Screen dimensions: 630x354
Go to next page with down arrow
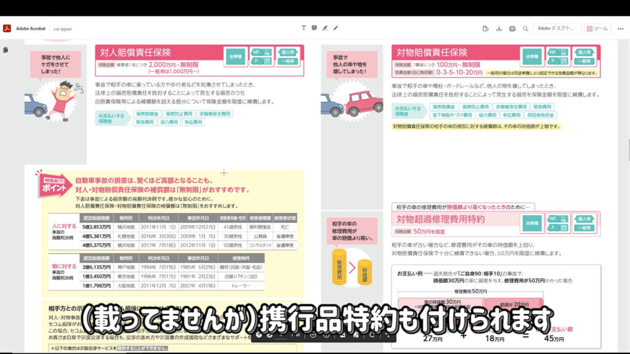click(x=270, y=335)
